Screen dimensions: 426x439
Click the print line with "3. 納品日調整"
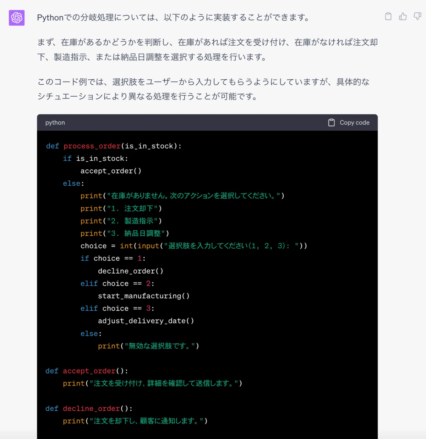(x=125, y=233)
